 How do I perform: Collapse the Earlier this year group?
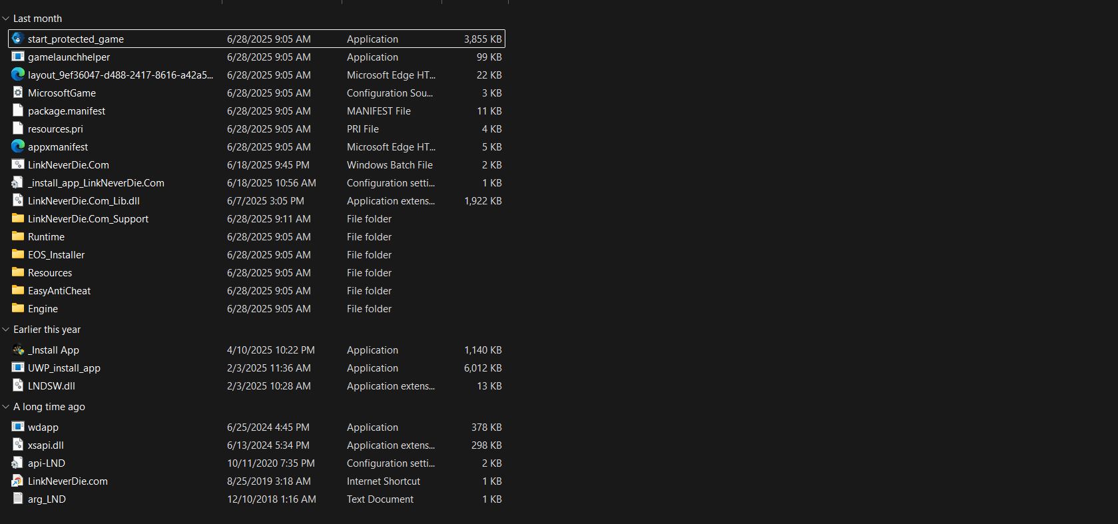(6, 330)
